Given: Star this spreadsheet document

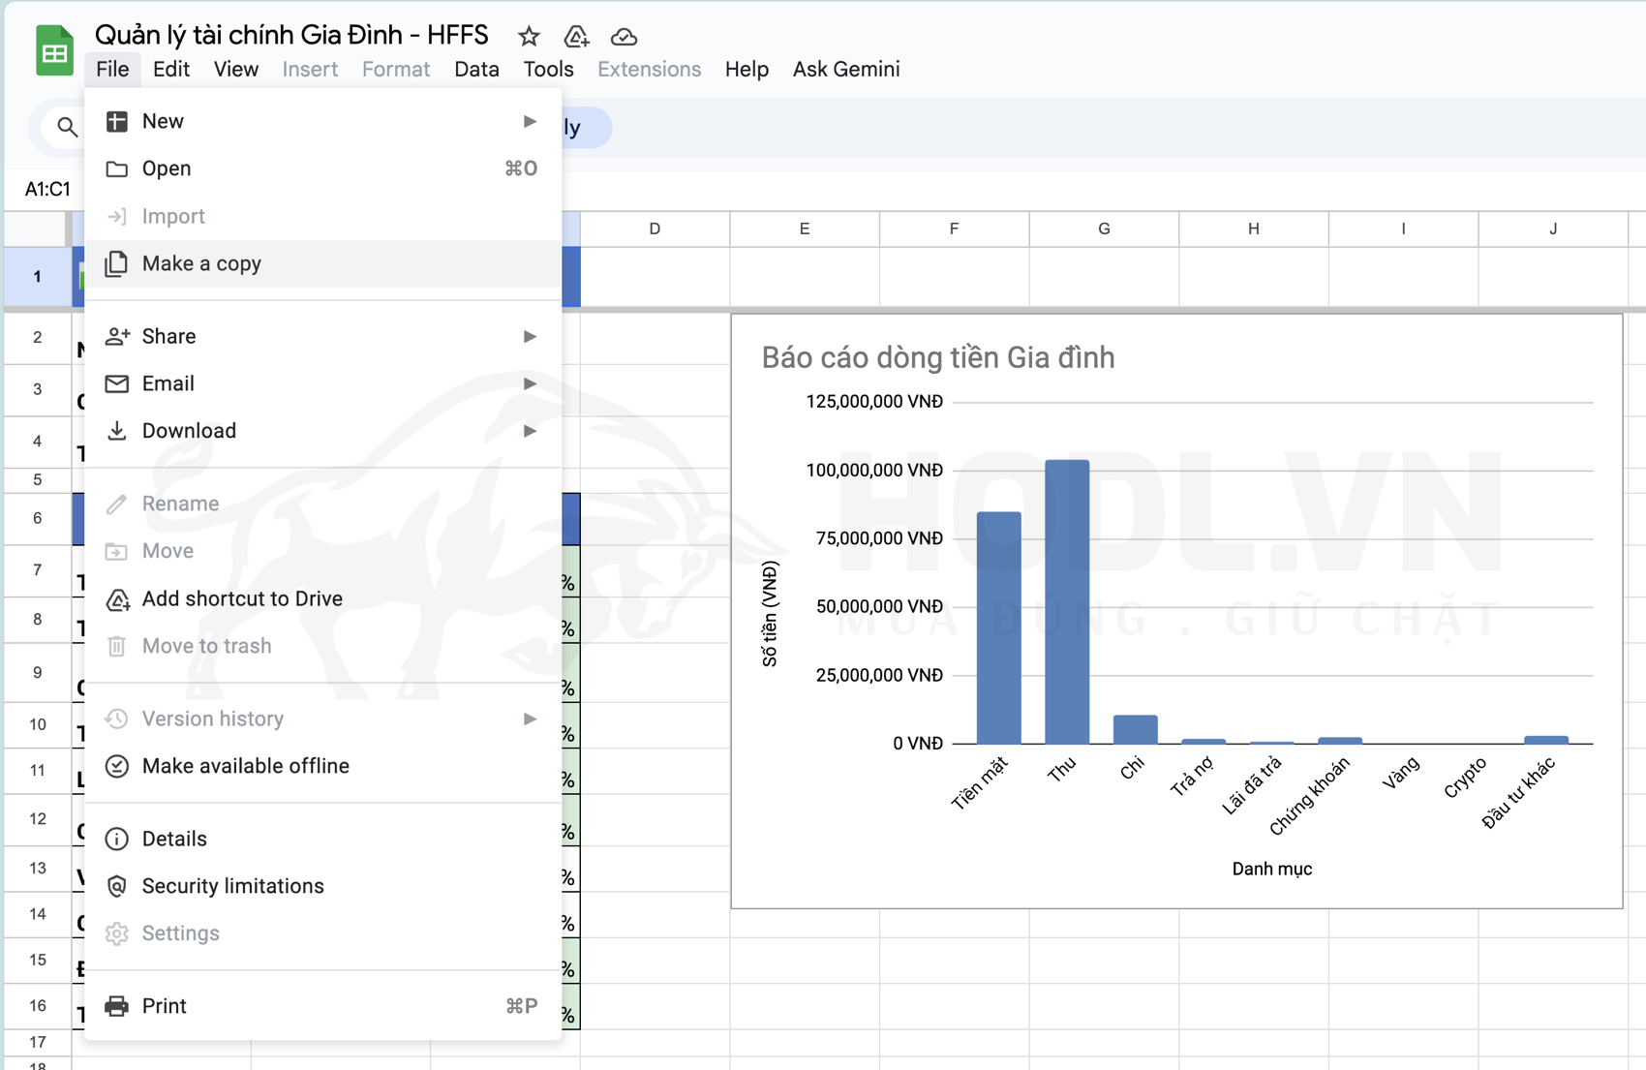Looking at the screenshot, I should [x=529, y=37].
